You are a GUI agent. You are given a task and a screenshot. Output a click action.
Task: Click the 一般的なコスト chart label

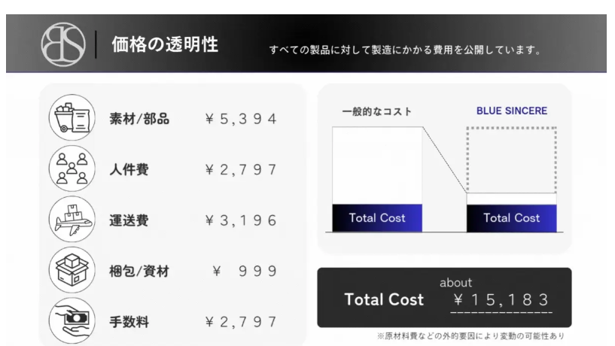click(x=376, y=111)
